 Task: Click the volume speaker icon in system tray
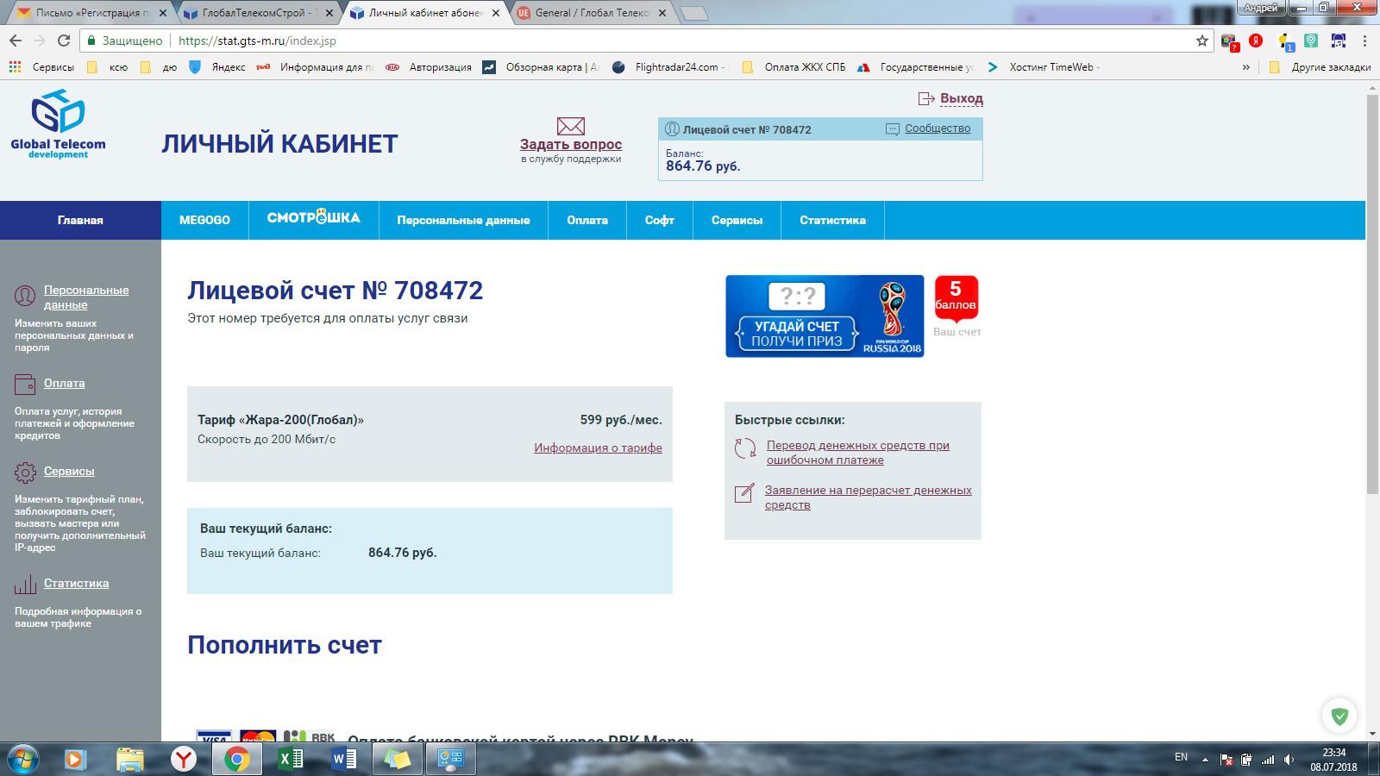pos(1289,760)
